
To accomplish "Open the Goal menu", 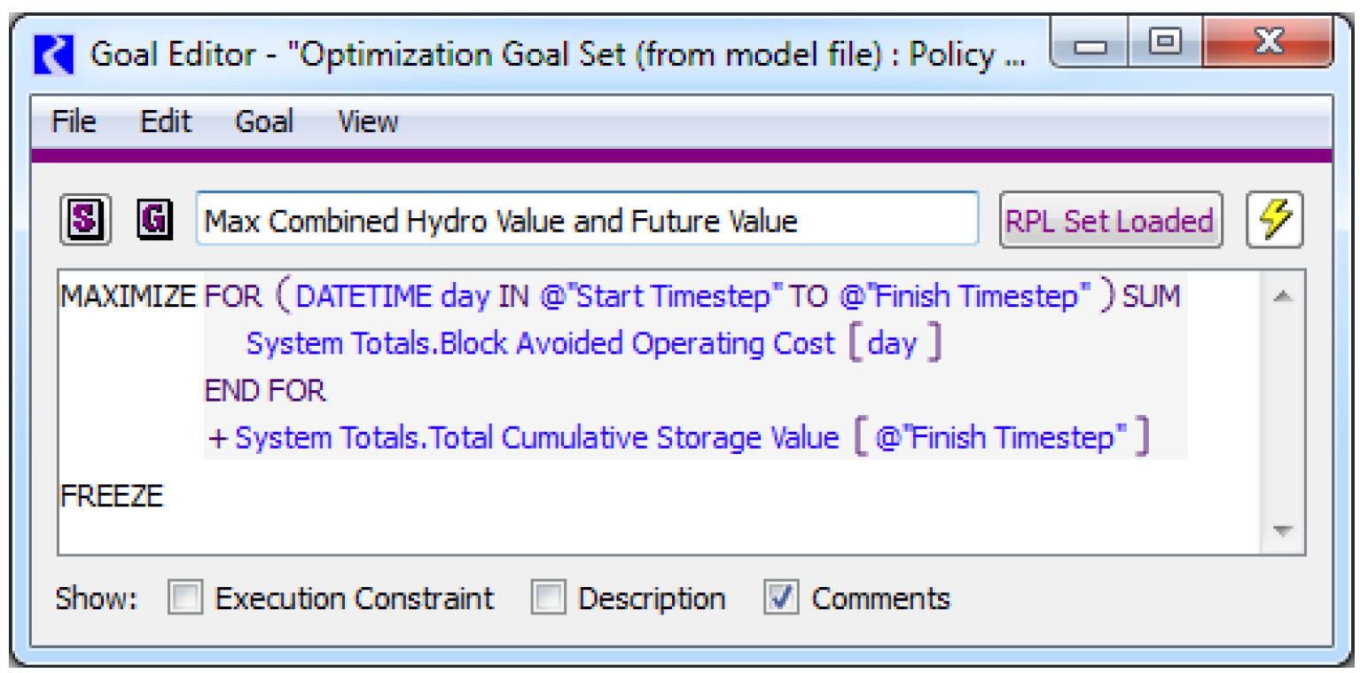I will [263, 121].
